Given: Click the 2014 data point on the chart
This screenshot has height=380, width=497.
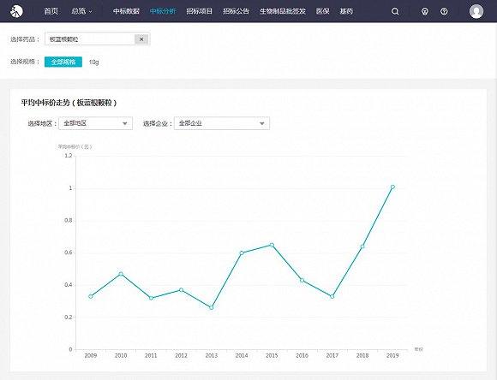Looking at the screenshot, I should (x=242, y=253).
